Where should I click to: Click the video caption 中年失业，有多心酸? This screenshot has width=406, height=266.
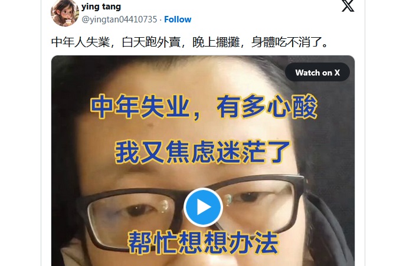tap(204, 107)
